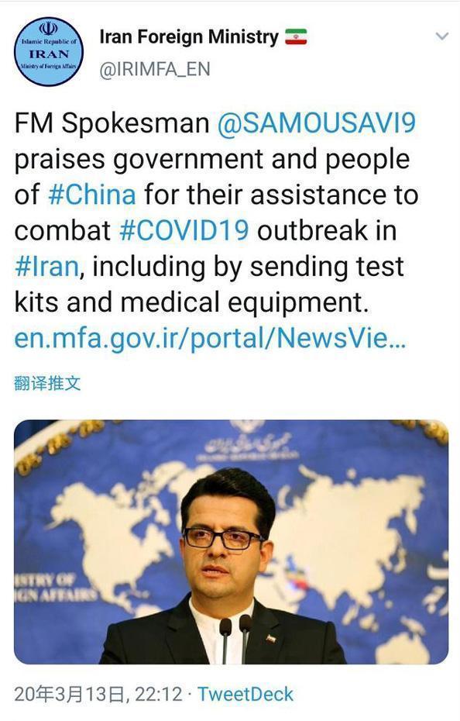Click the Iran flag emoji beside the name

tap(296, 36)
